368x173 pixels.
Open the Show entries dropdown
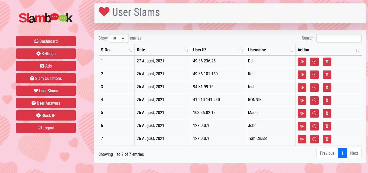tap(119, 38)
